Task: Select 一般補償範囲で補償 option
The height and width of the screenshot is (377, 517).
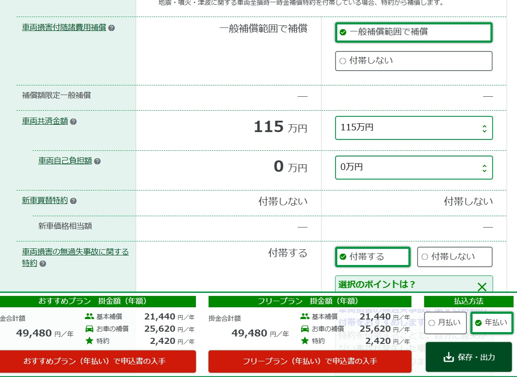Action: (414, 32)
